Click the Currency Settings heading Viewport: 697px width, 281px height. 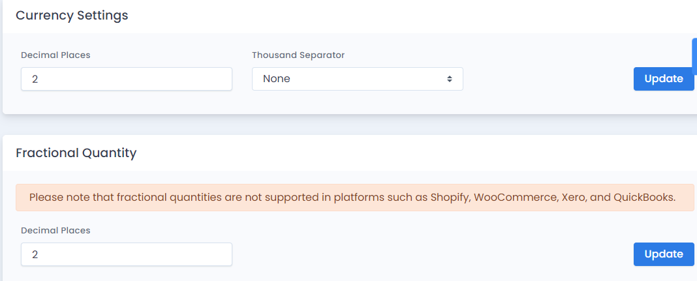coord(72,16)
